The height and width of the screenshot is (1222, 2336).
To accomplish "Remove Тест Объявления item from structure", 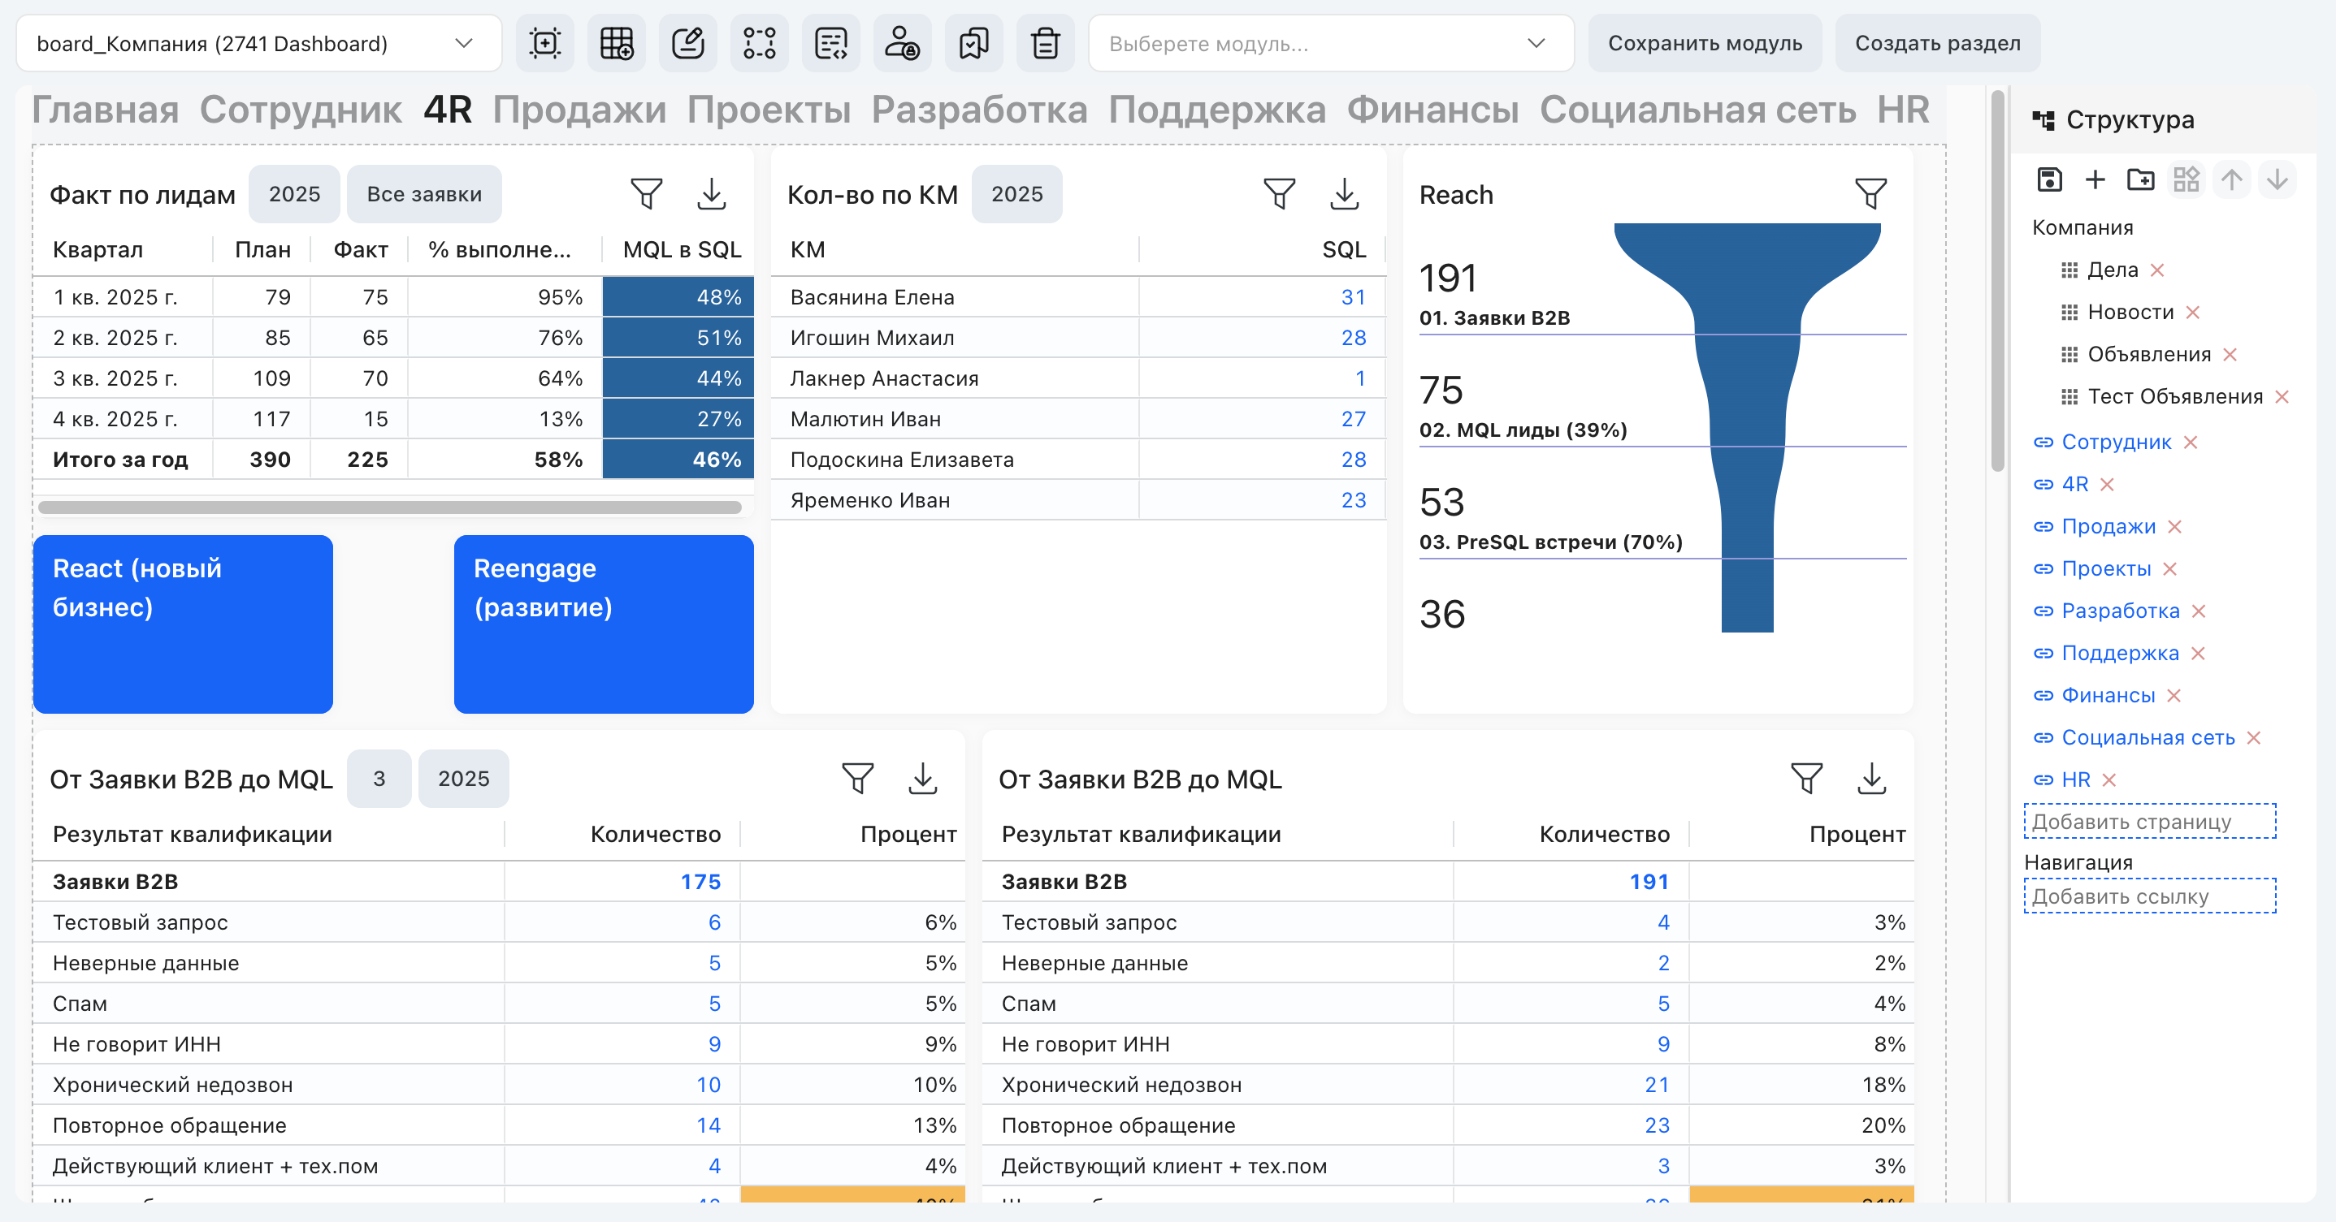I will (x=2282, y=397).
